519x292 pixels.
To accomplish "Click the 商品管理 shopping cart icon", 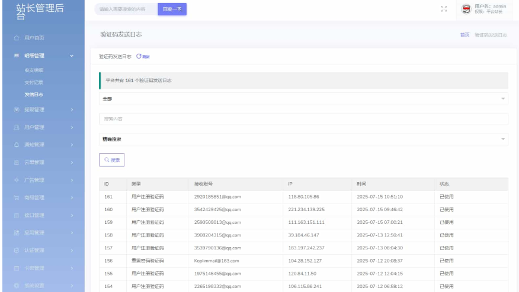I will click(x=17, y=197).
